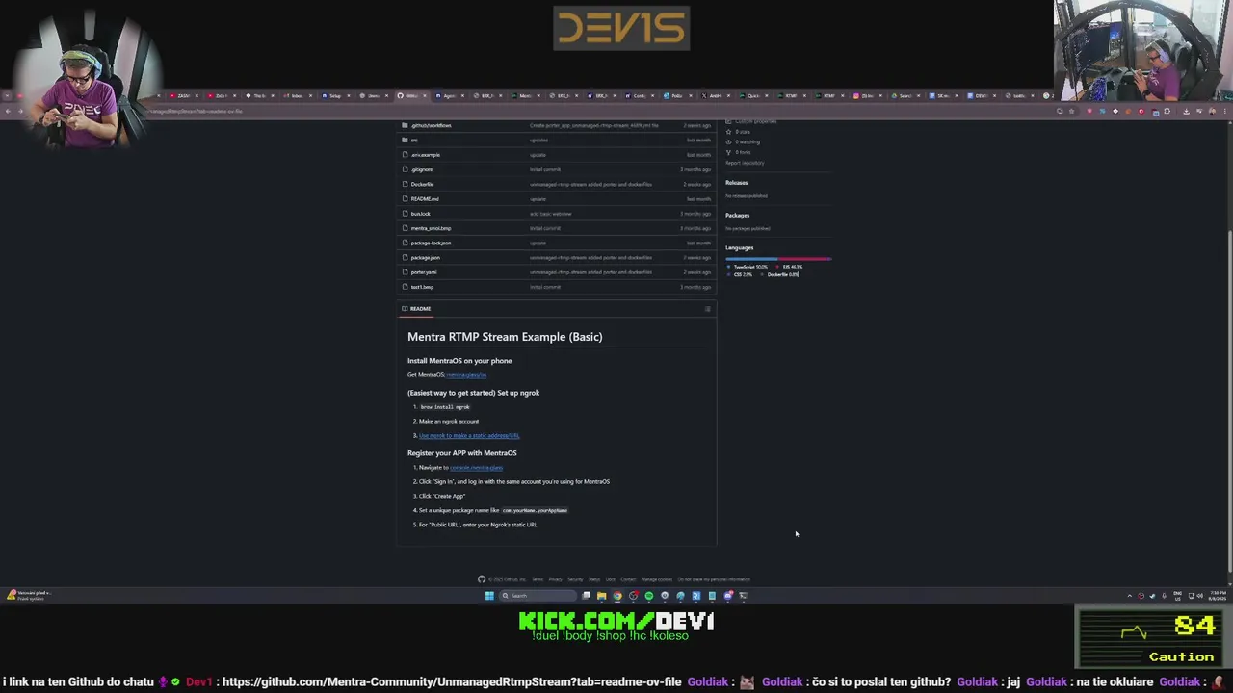Screen dimensions: 1233x693
Task: Open the package.json file
Action: click(426, 258)
